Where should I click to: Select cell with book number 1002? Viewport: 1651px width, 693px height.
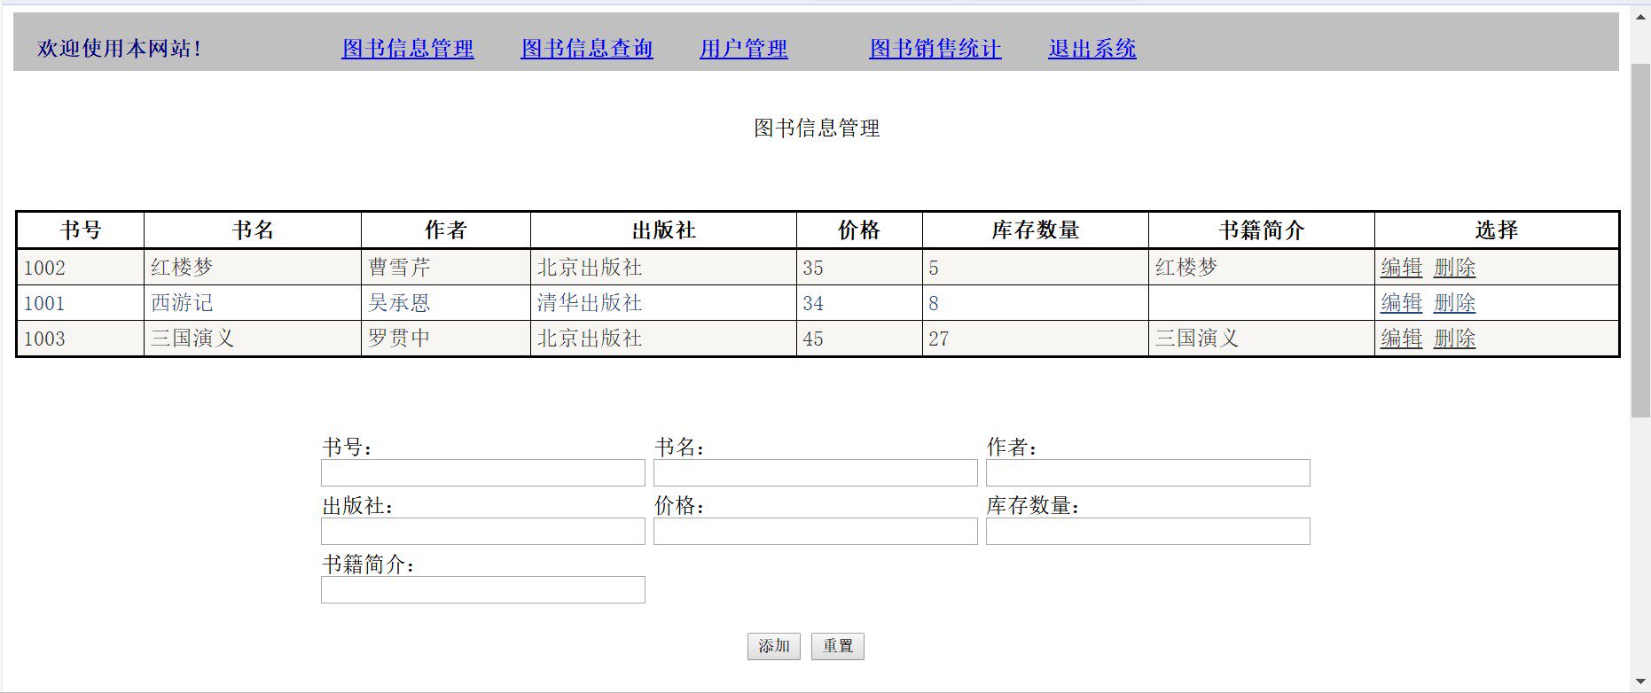(81, 267)
